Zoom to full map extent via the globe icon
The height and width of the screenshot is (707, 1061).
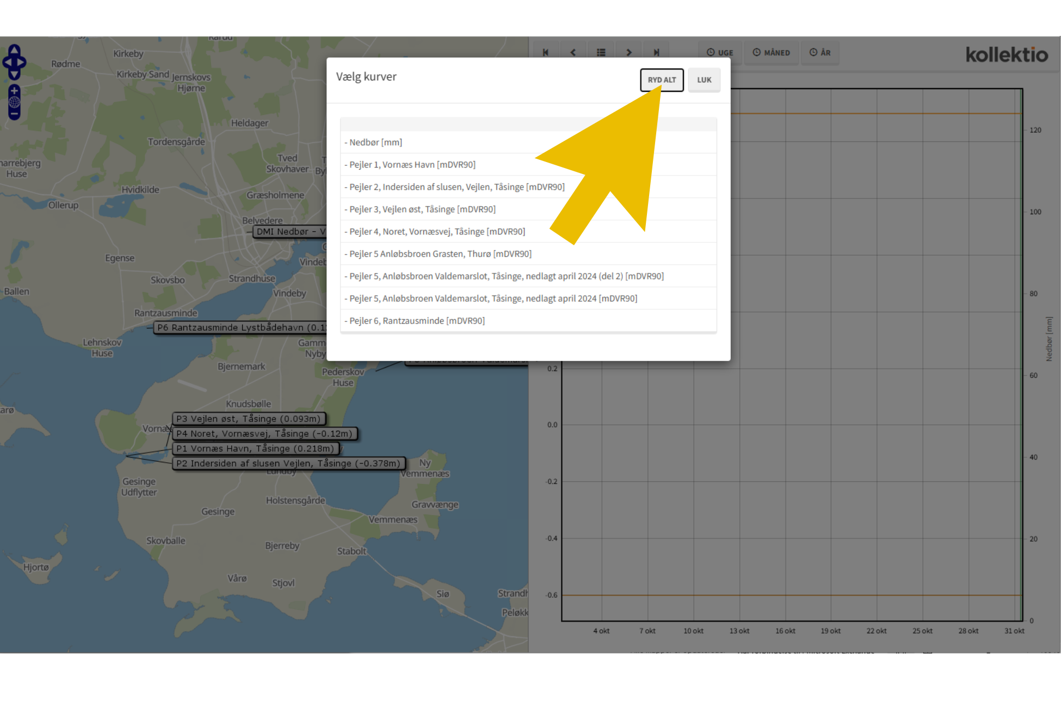(14, 102)
